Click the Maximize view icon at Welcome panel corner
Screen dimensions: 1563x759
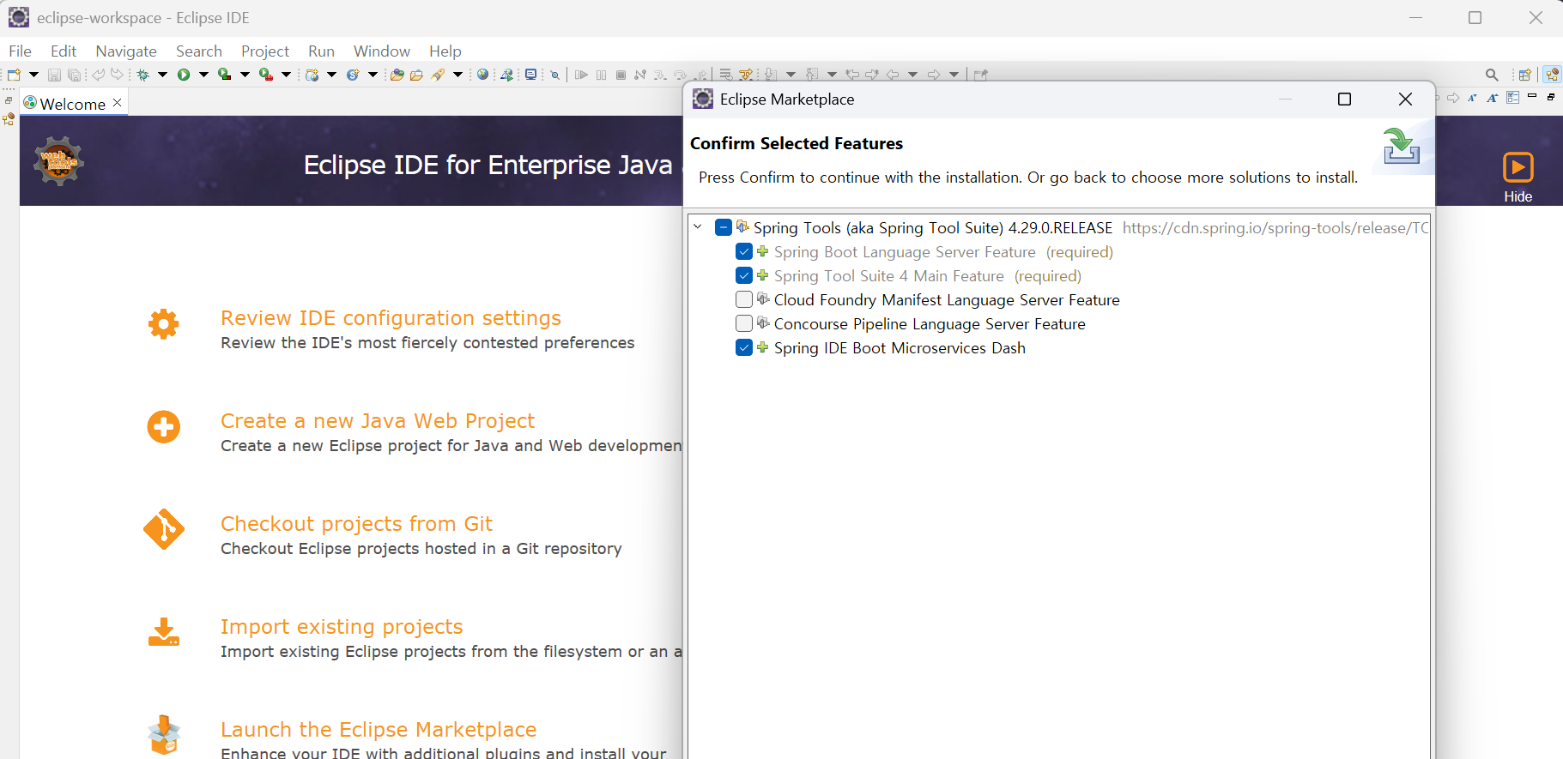click(x=1551, y=97)
